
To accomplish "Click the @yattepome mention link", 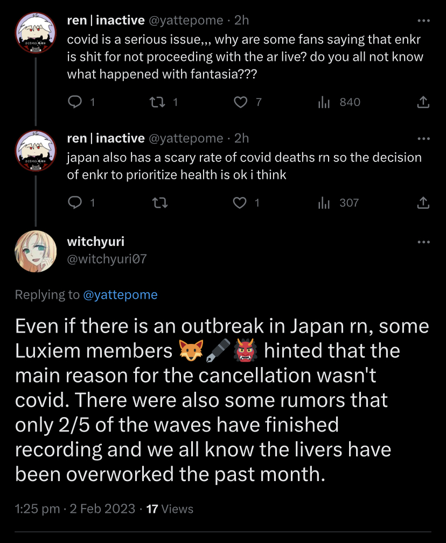I will tap(121, 294).
